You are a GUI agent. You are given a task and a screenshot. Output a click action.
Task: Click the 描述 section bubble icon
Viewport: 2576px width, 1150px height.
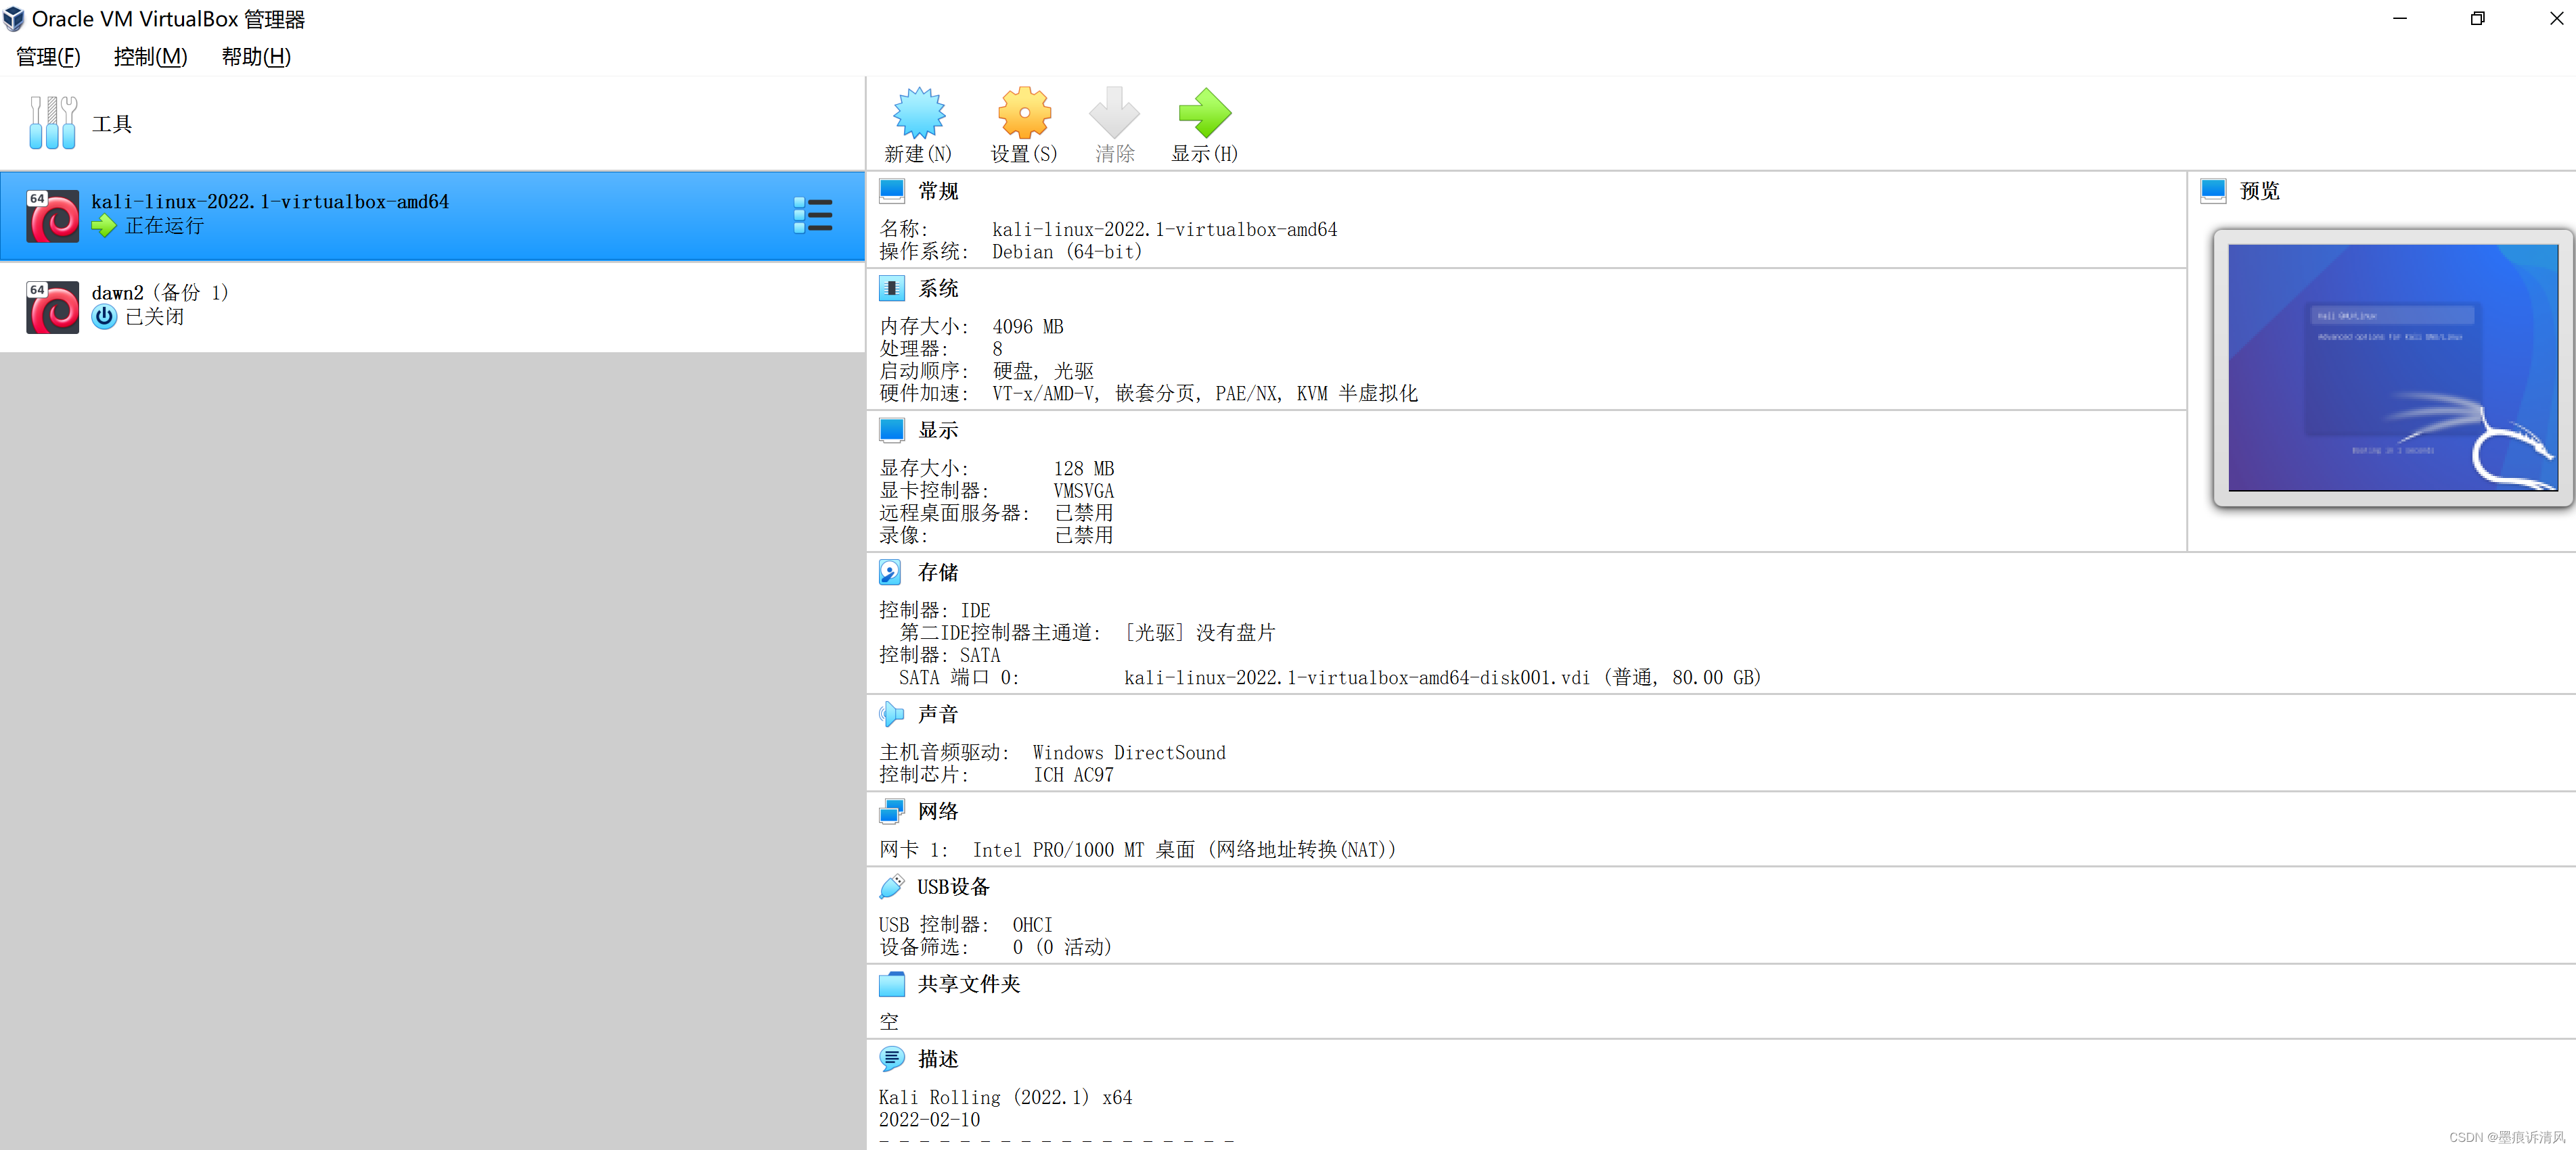pyautogui.click(x=892, y=1058)
